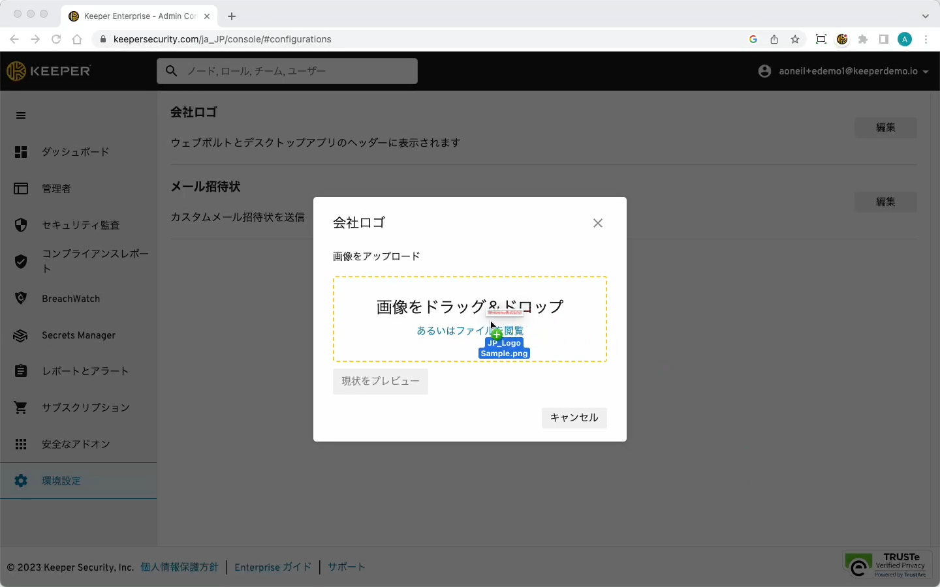Click the 環境設定 gear icon
This screenshot has height=587, width=940.
[21, 481]
